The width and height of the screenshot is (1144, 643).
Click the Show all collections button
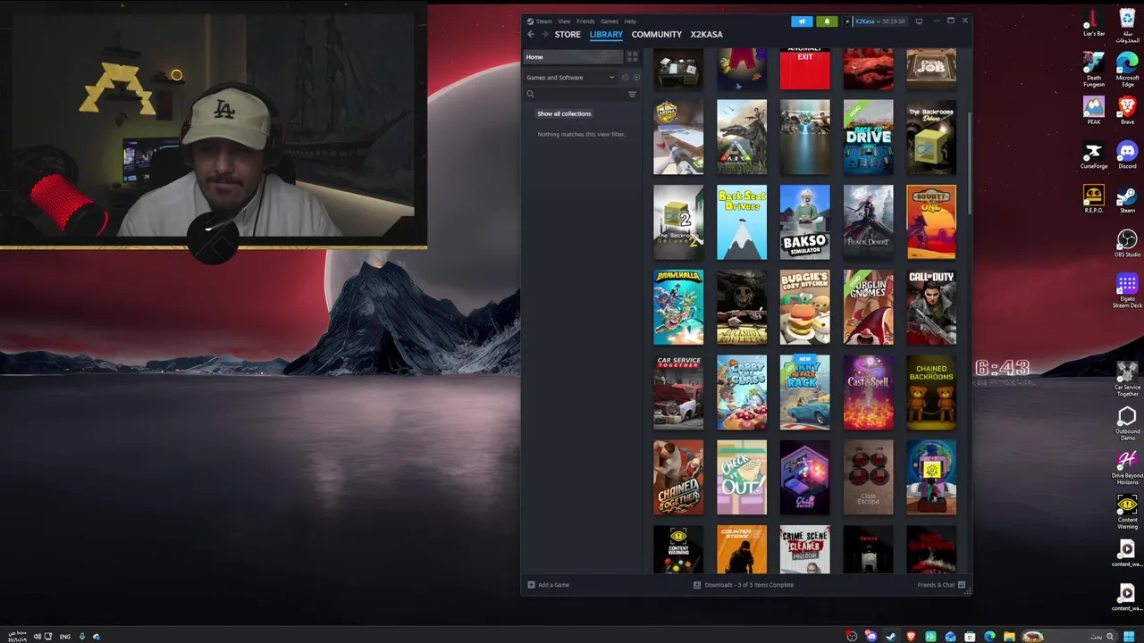coord(564,113)
